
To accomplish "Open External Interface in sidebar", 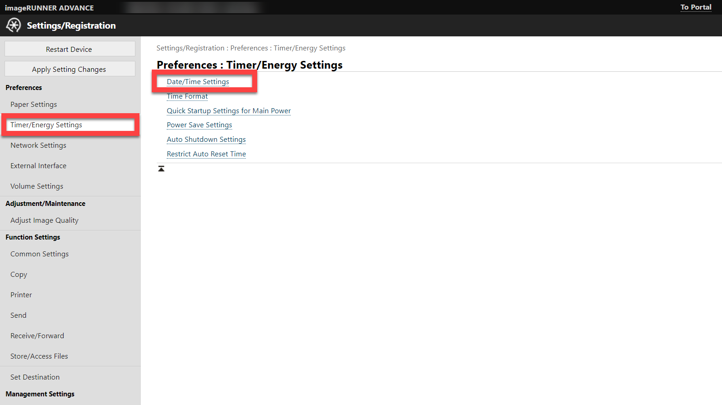I will (x=38, y=166).
